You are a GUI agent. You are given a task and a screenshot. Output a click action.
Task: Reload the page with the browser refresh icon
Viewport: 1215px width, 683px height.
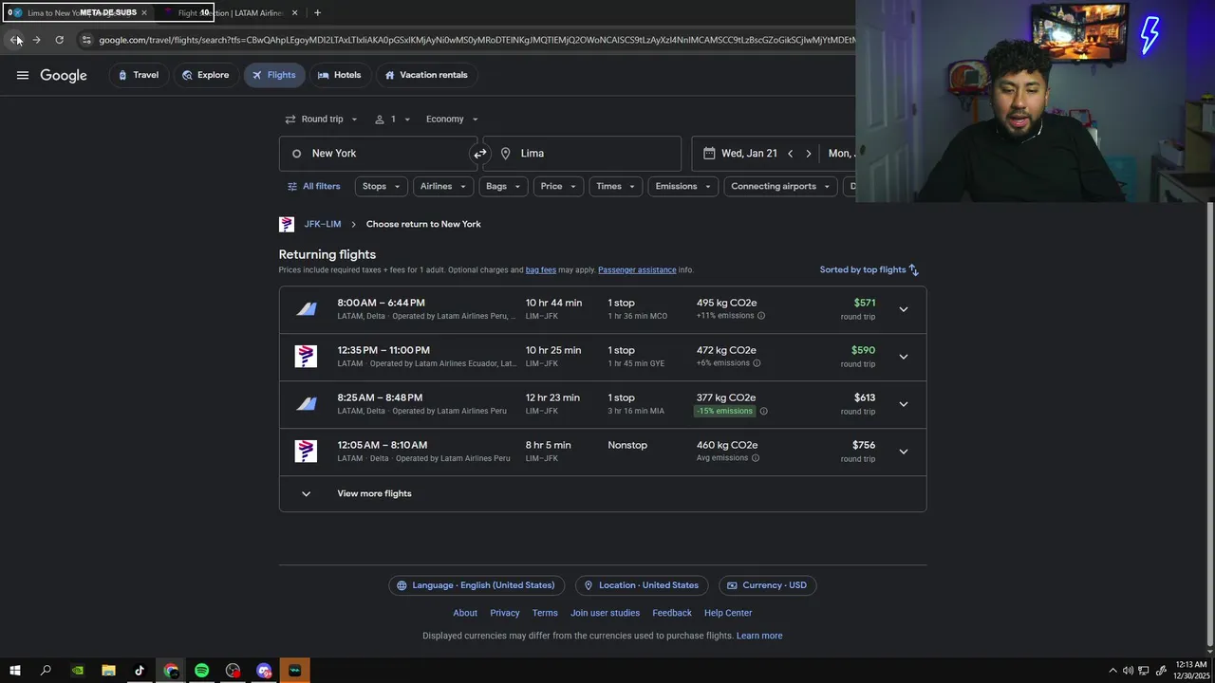pos(59,40)
